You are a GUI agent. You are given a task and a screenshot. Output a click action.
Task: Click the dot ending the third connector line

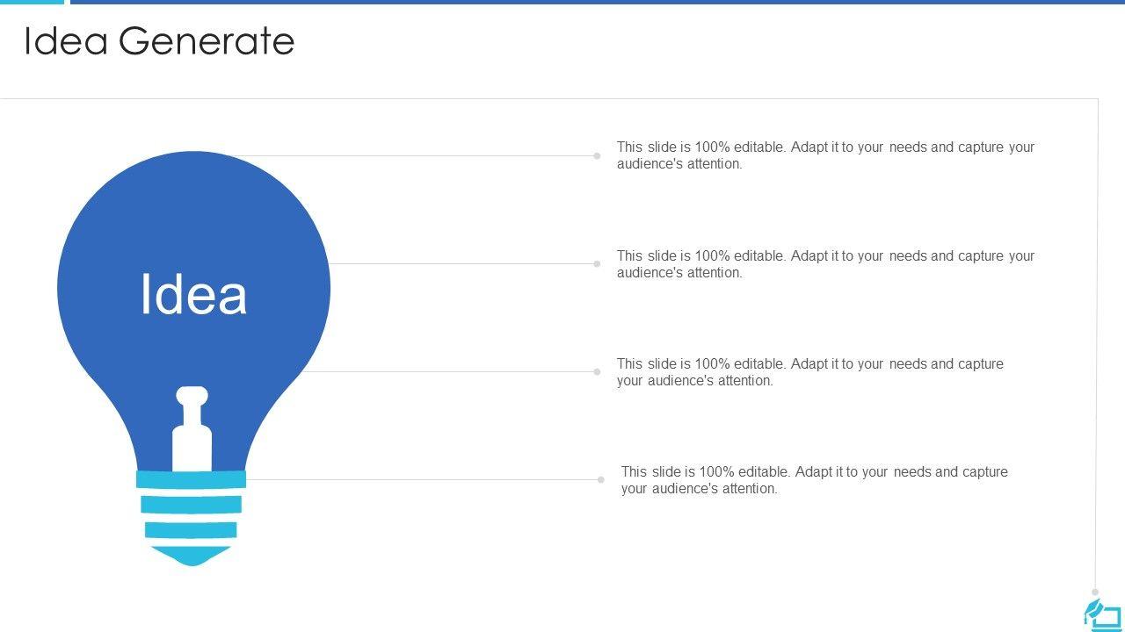597,372
